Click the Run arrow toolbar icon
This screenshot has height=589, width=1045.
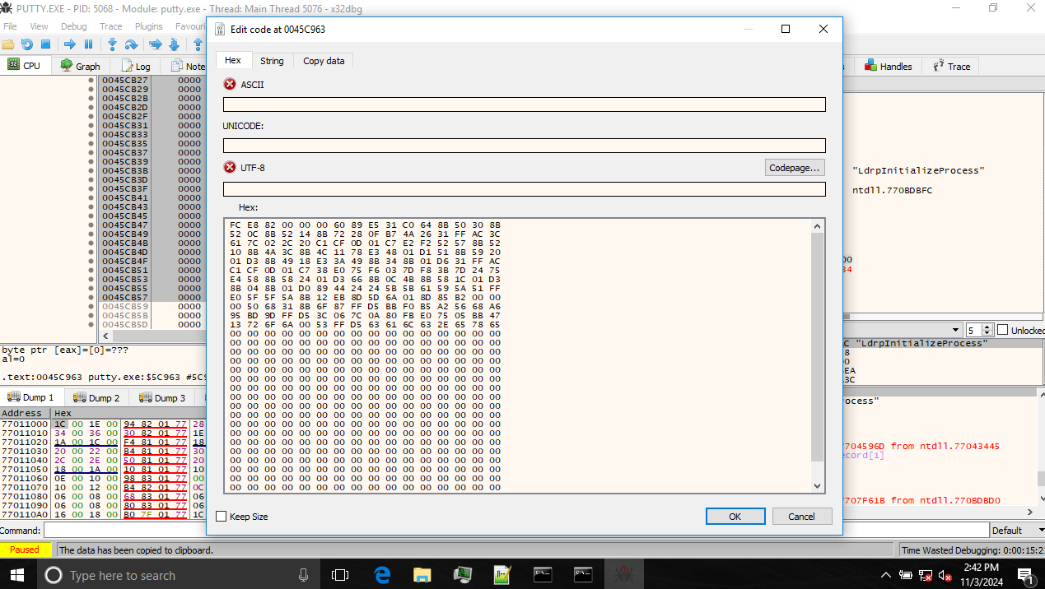tap(70, 44)
